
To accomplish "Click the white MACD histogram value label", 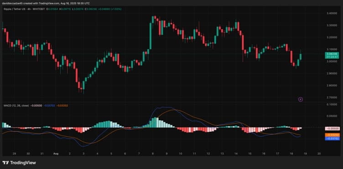I will pyautogui.click(x=332, y=128).
